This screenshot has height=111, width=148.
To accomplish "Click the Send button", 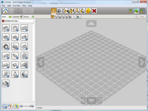I will [140, 17].
